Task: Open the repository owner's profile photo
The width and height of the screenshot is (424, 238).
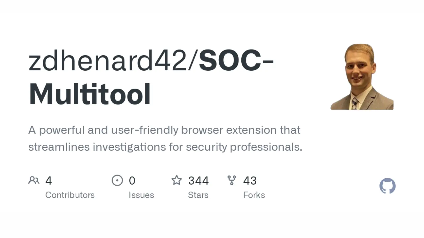Action: (362, 77)
